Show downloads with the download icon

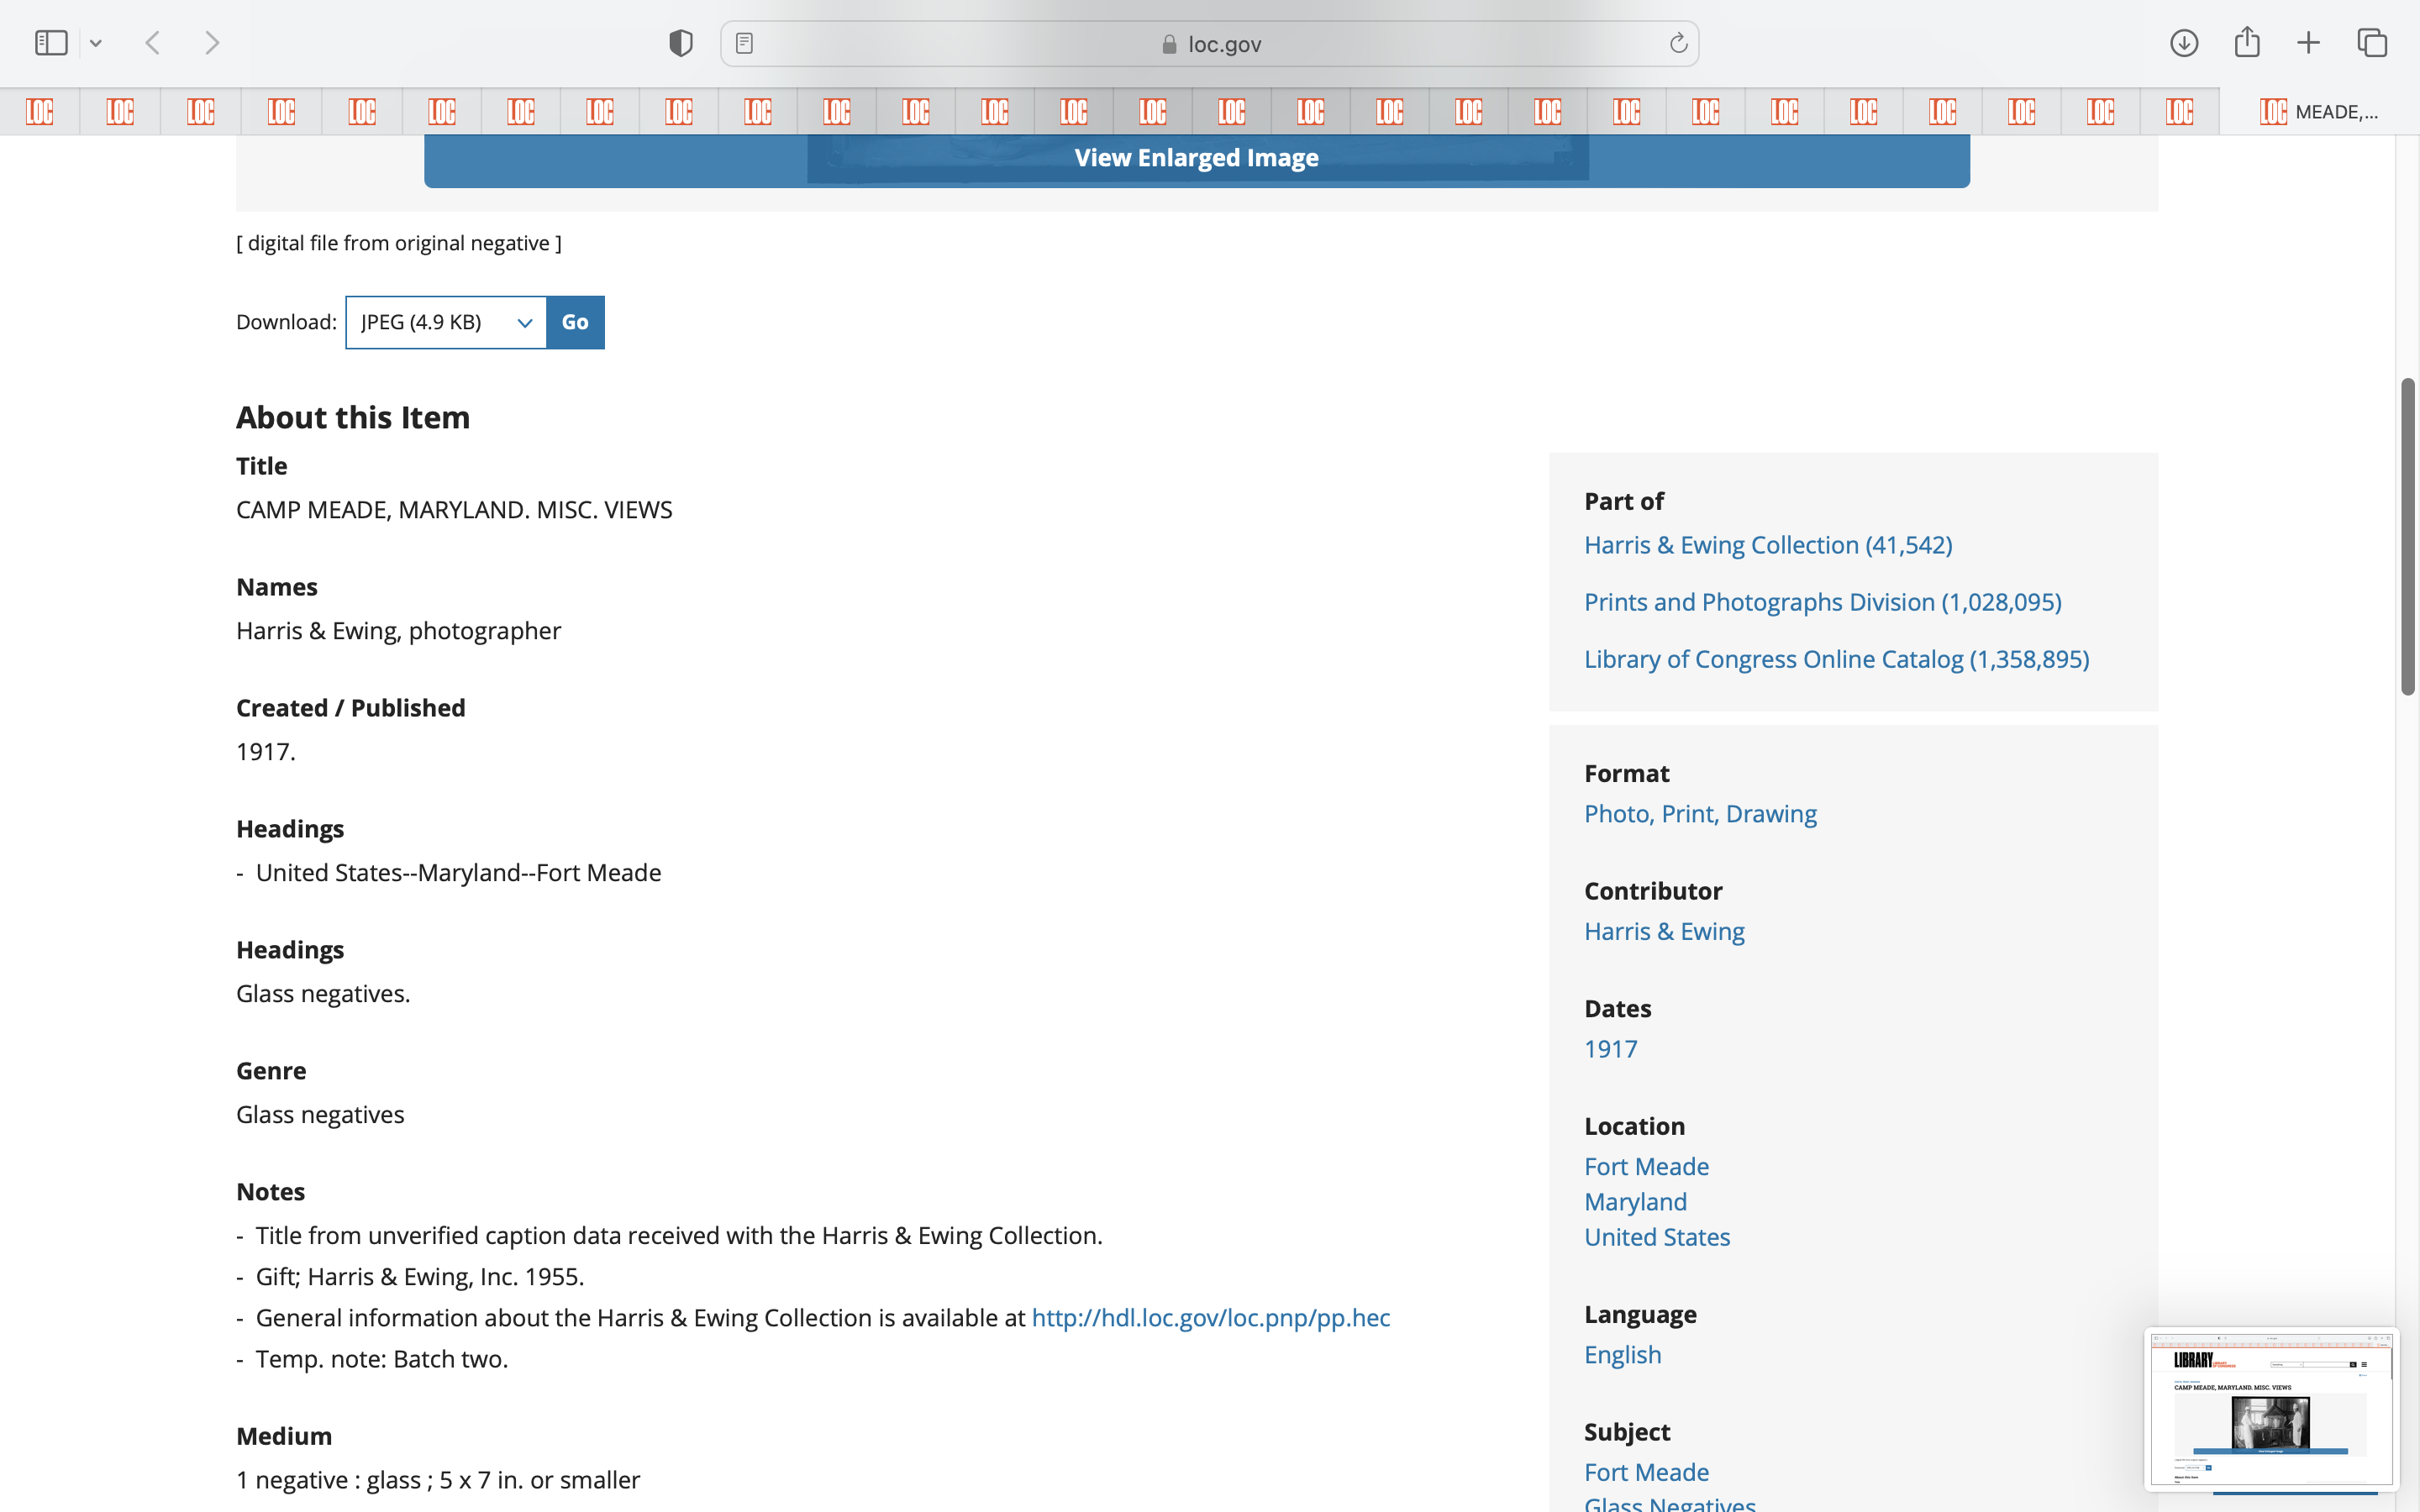coord(2184,43)
